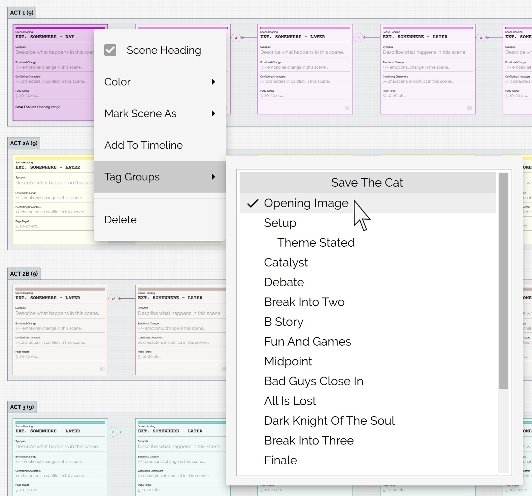Click drag handle icon on third Act 1 card

pyautogui.click(x=347, y=108)
